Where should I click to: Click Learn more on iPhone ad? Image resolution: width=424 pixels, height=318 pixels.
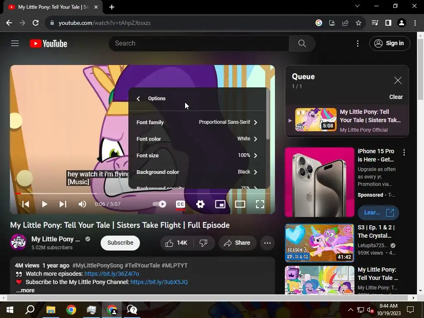pos(378,212)
